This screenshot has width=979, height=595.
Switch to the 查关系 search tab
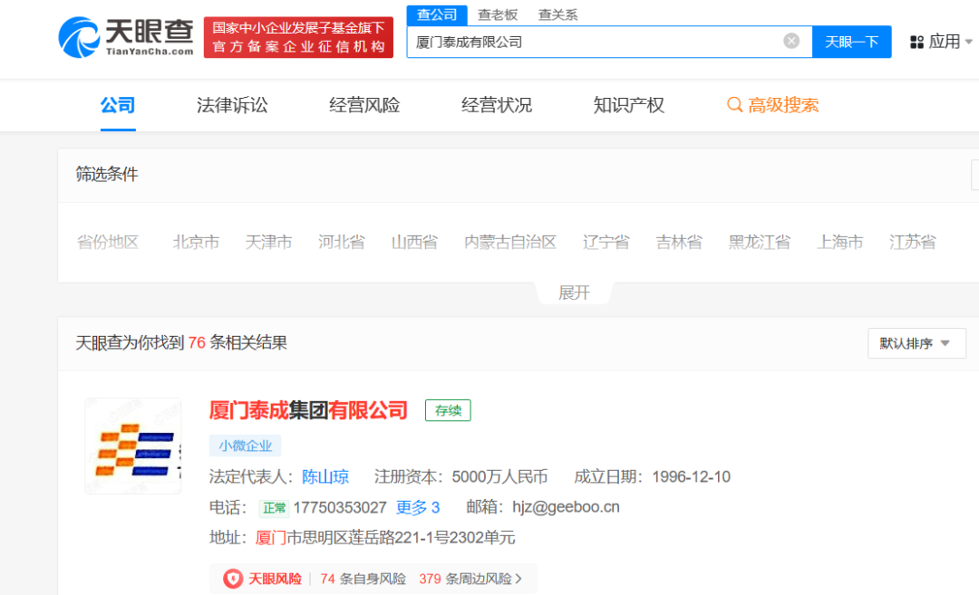558,15
